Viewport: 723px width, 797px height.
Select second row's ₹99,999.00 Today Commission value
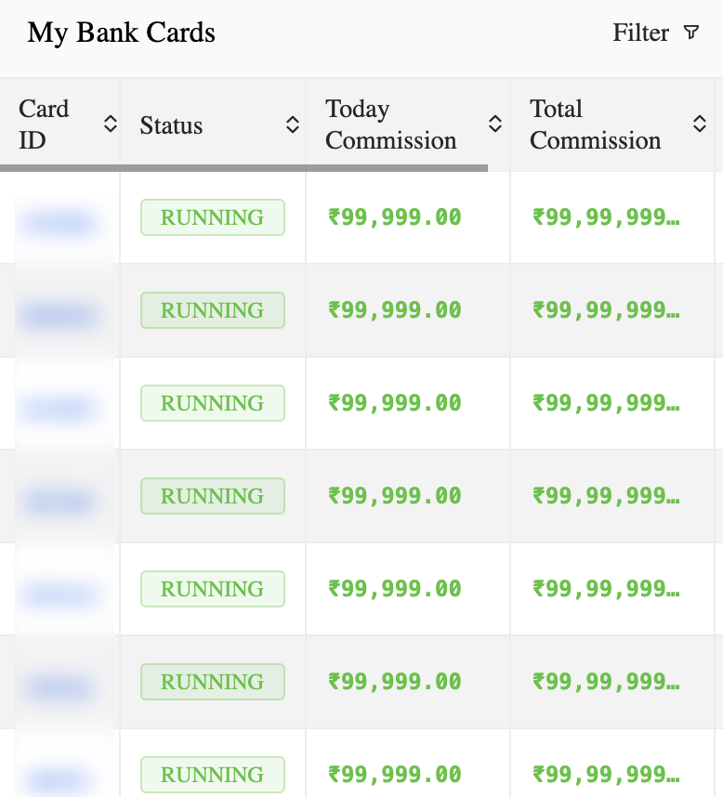395,310
